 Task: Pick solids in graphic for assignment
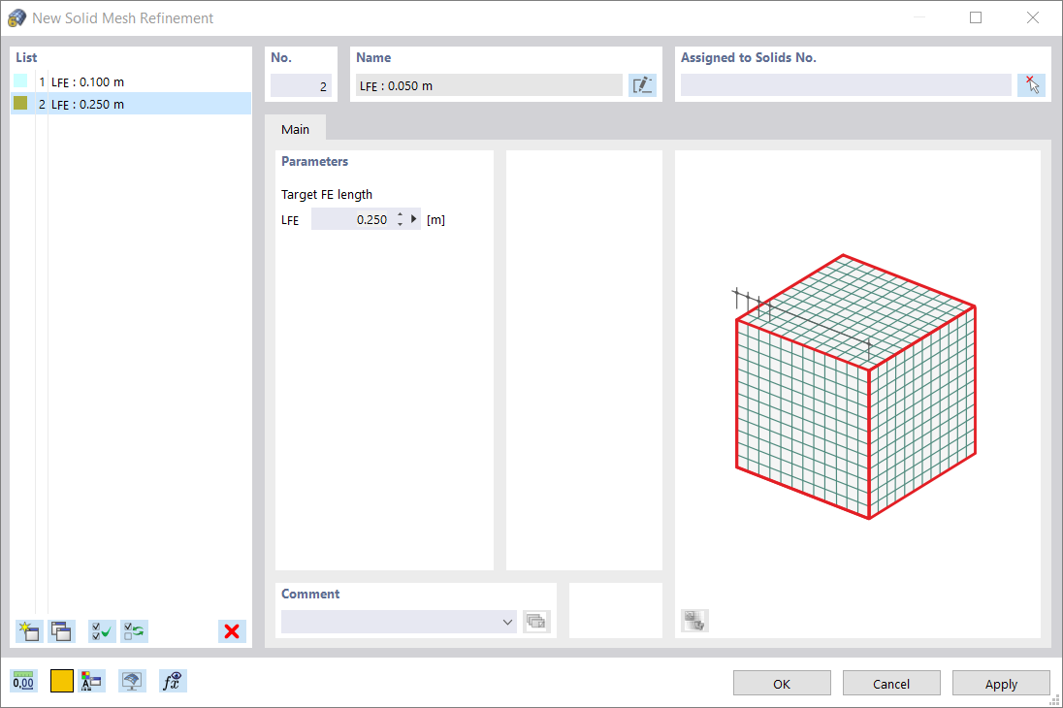(x=1031, y=85)
